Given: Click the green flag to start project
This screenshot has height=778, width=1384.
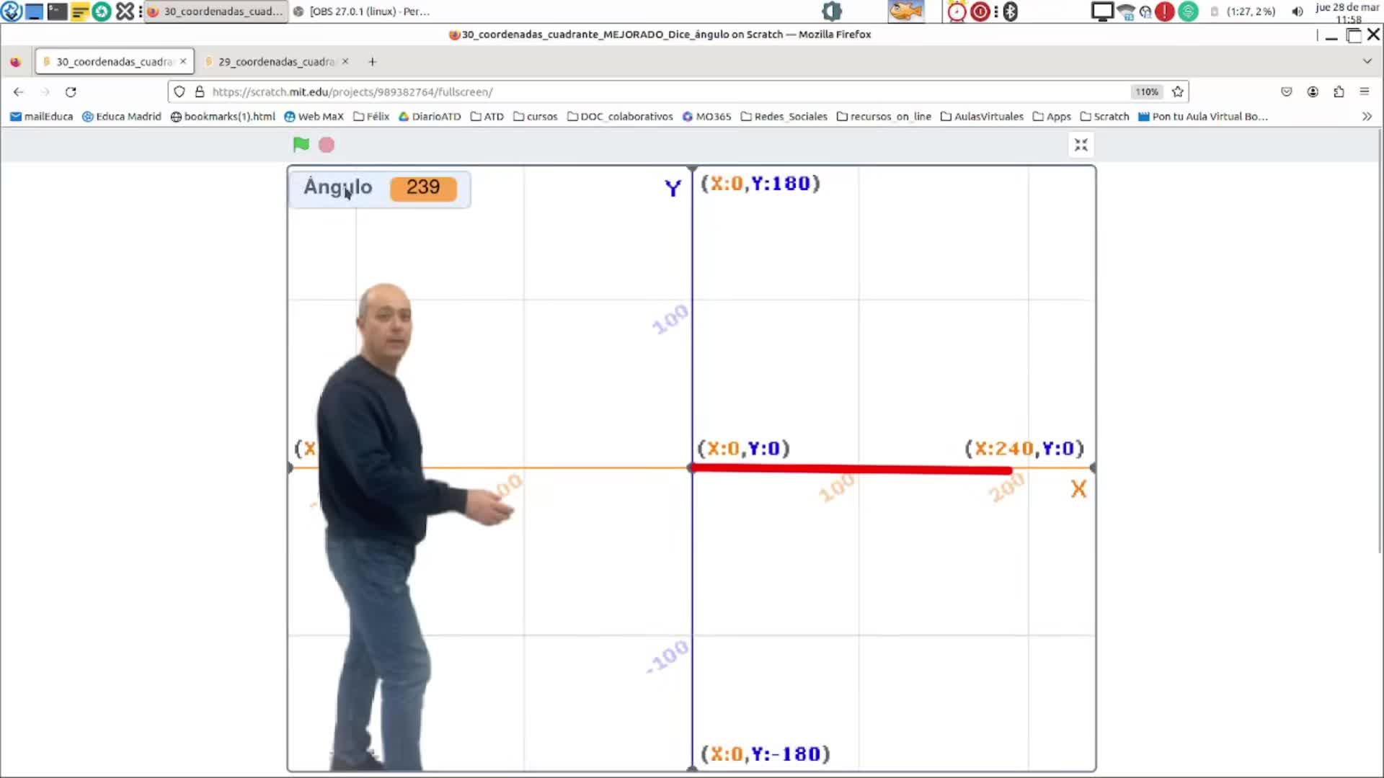Looking at the screenshot, I should [x=301, y=145].
